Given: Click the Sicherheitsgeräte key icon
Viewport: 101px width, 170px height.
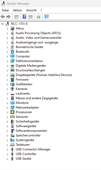Looking at the screenshot, I should [x=13, y=121].
